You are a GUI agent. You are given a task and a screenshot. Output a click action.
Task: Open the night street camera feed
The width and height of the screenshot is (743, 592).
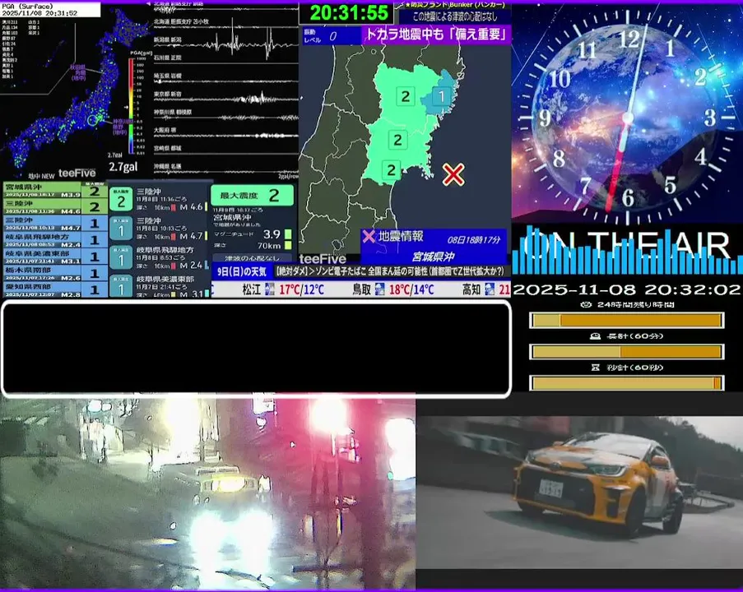[x=207, y=493]
